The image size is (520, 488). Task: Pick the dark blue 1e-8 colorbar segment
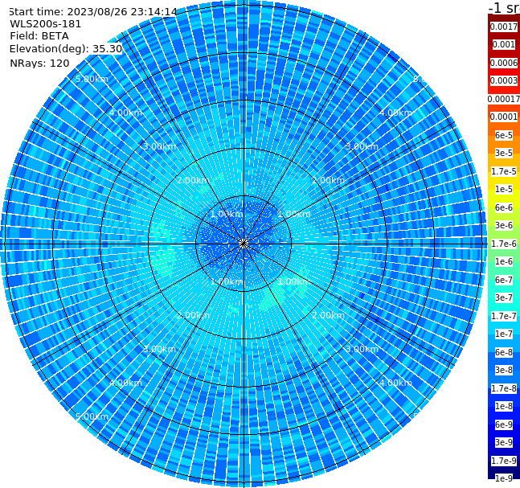(x=504, y=406)
